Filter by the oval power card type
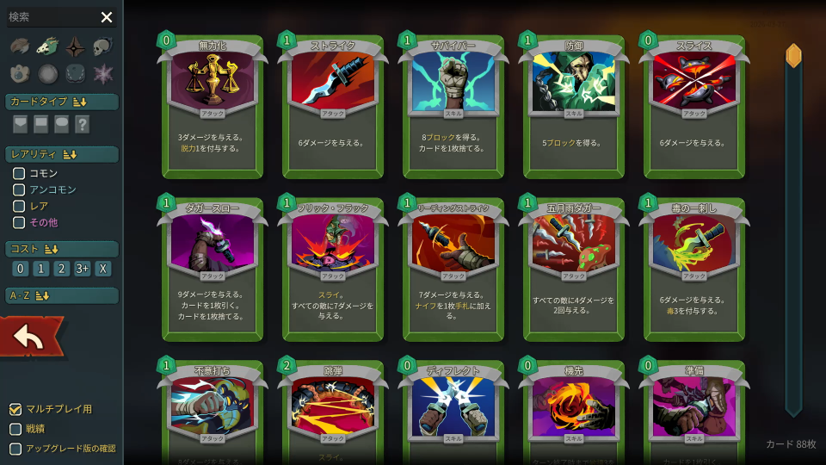826x465 pixels. [62, 124]
